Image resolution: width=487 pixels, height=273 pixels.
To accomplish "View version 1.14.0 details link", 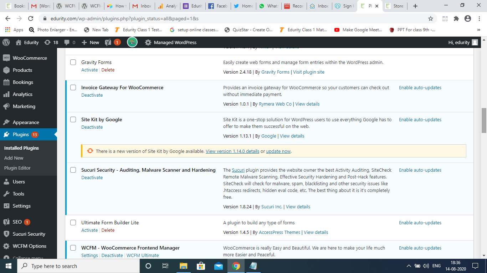I will click(x=232, y=151).
